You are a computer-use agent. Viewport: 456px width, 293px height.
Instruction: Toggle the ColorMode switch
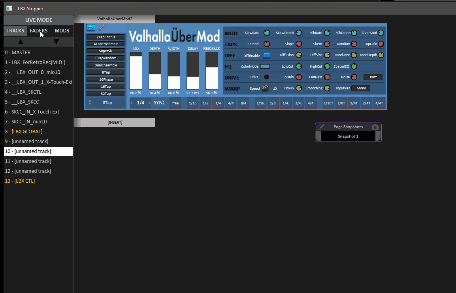(265, 66)
